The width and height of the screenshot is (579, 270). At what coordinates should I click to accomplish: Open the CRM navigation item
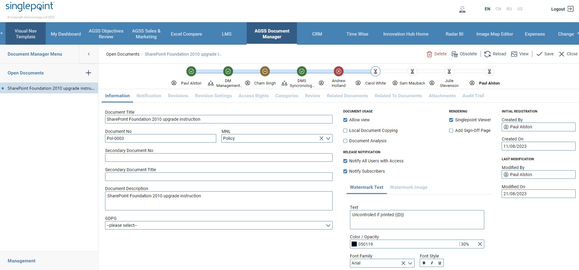pyautogui.click(x=317, y=34)
